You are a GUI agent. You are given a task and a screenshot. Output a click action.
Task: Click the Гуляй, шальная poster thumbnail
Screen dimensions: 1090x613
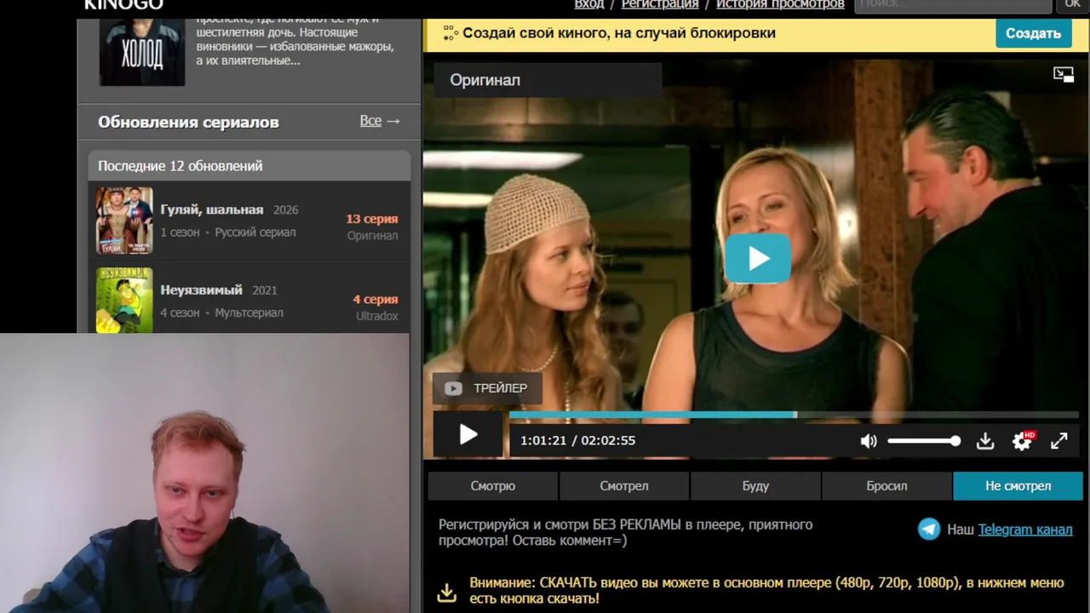tap(124, 221)
